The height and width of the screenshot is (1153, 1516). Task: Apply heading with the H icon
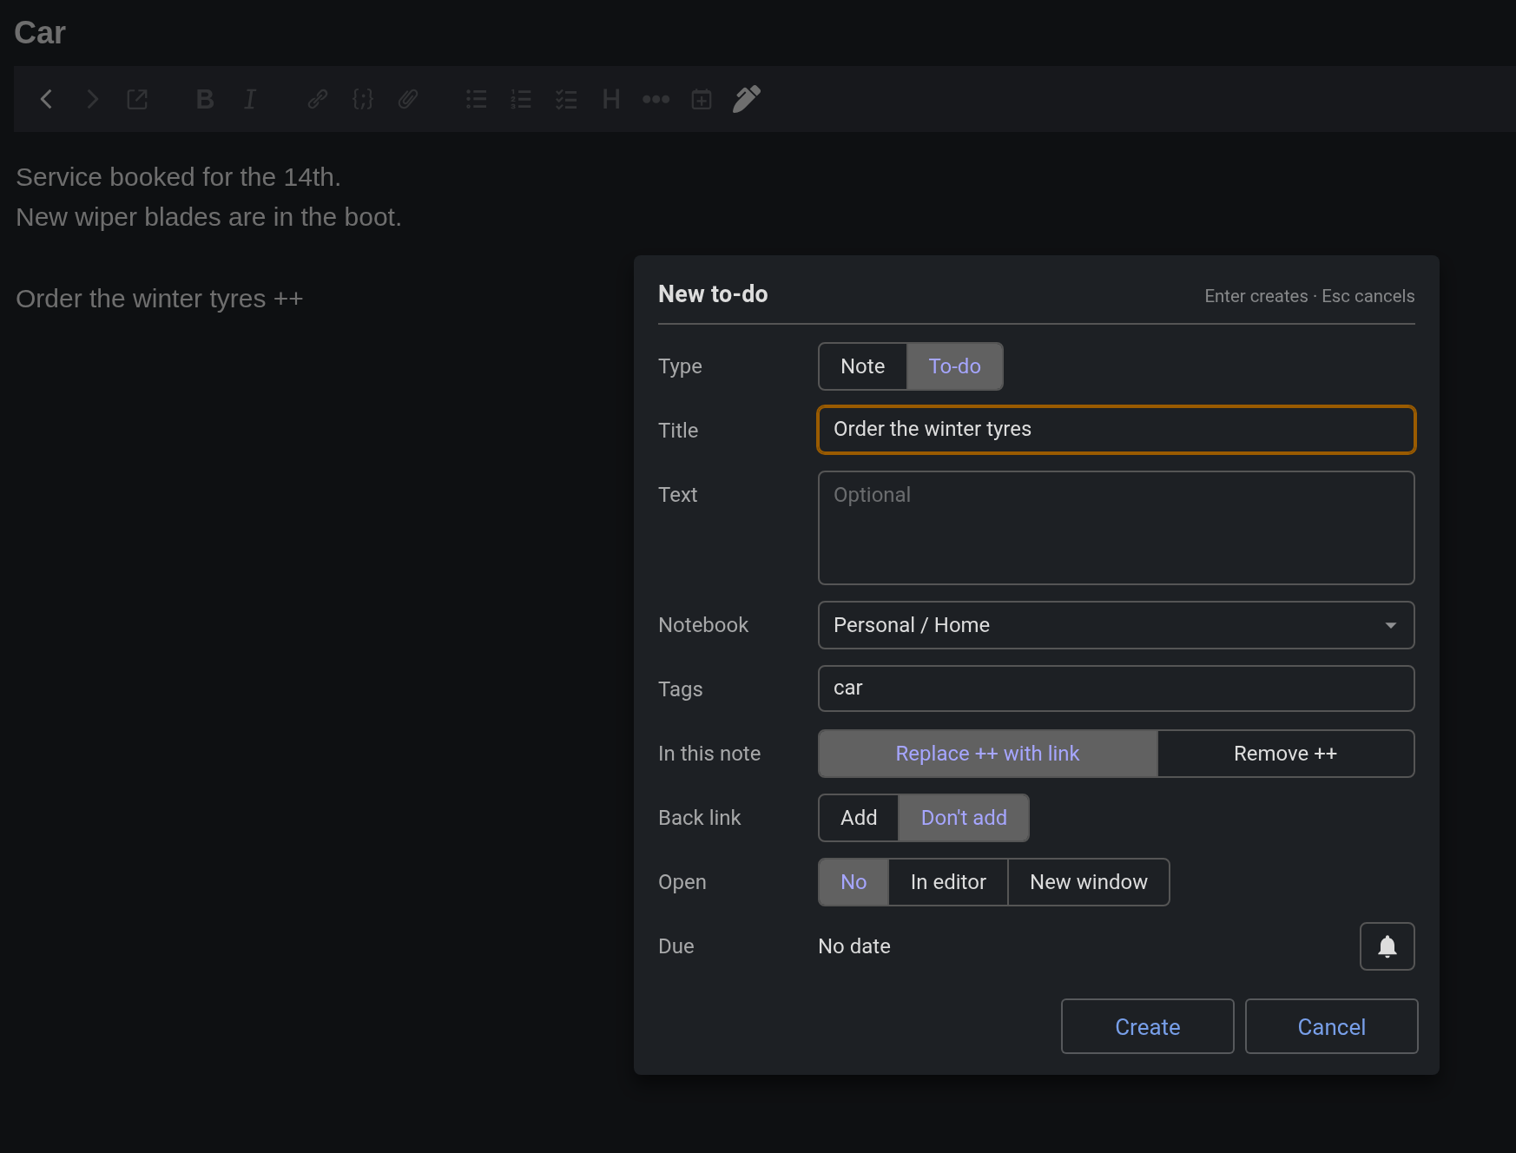coord(611,99)
